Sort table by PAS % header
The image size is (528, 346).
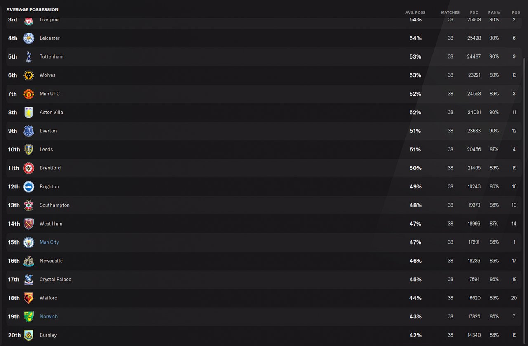pos(494,12)
